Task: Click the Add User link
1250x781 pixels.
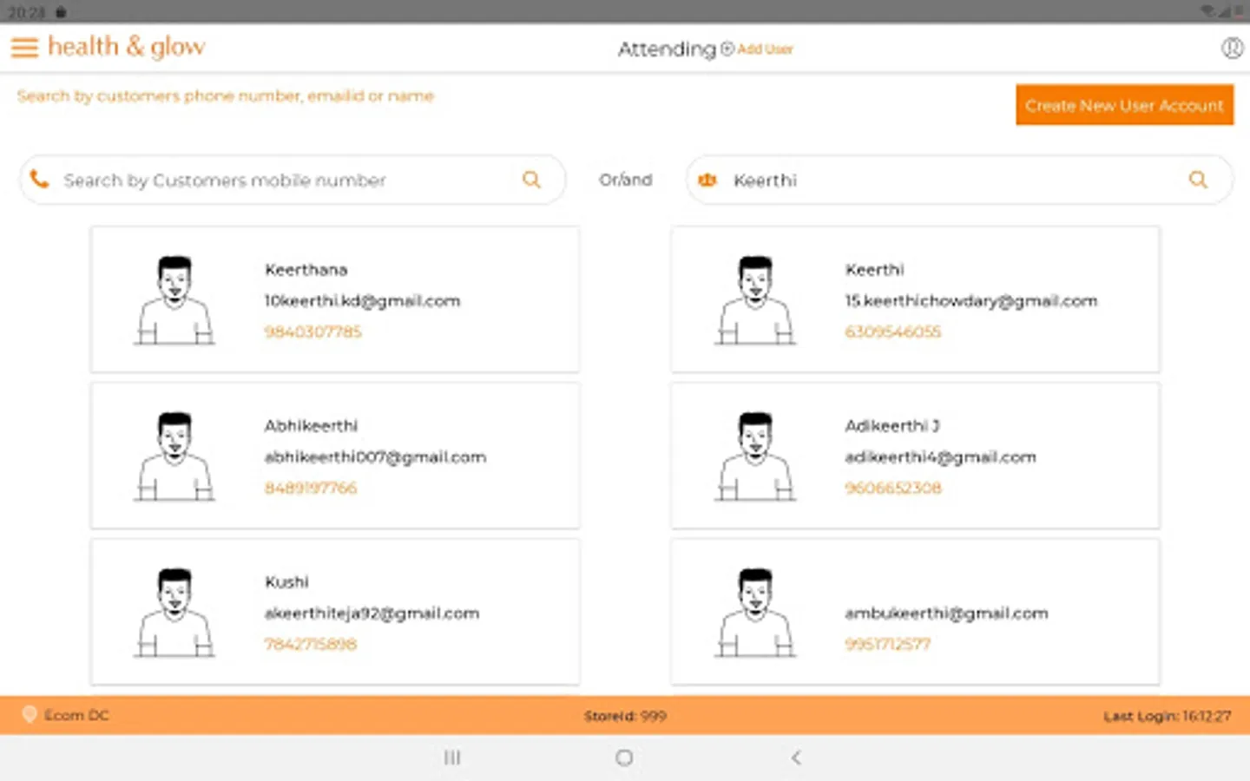Action: (x=765, y=49)
